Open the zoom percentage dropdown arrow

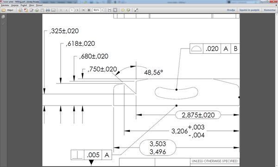tap(102, 10)
